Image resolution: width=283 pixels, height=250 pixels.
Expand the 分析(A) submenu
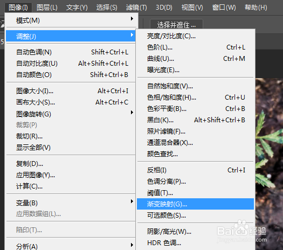tap(71, 246)
